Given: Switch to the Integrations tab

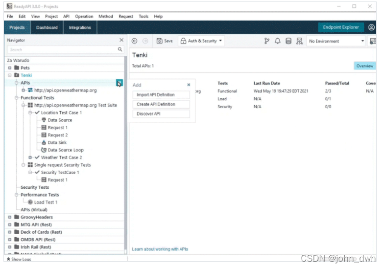Looking at the screenshot, I should 80,27.
